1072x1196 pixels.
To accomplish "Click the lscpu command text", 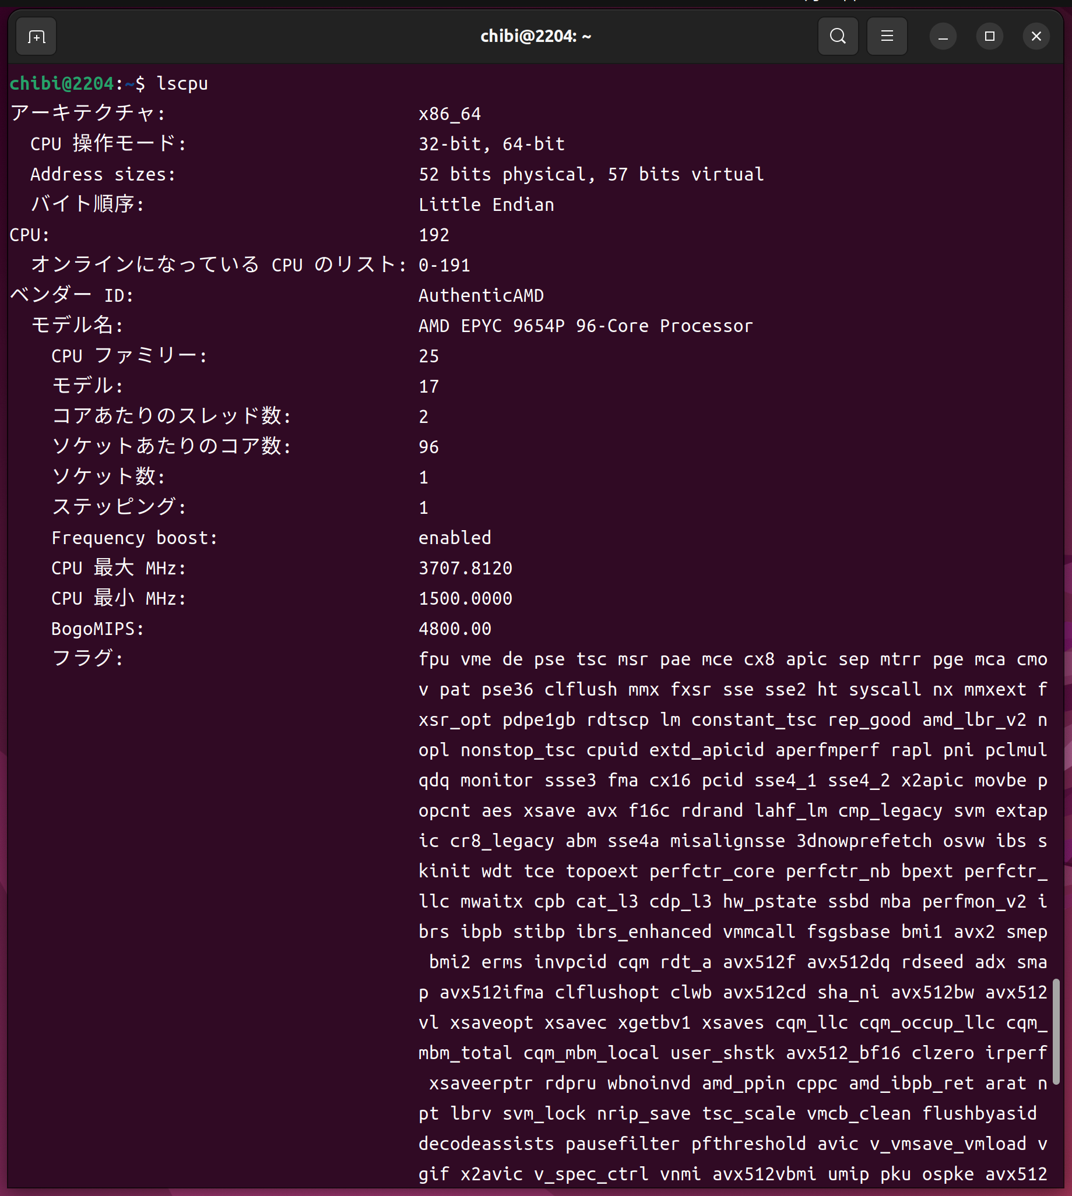I will coord(182,83).
